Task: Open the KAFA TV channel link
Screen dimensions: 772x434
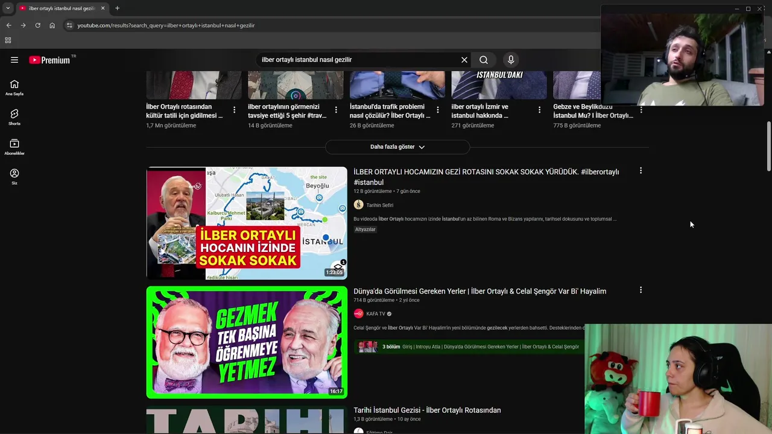Action: (375, 313)
